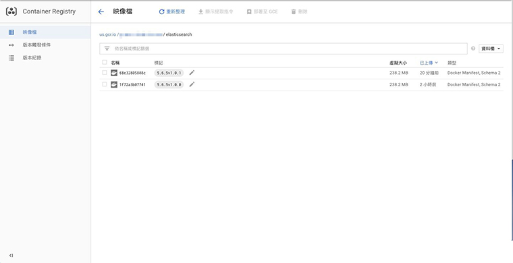Open 映像檔 in the sidebar
This screenshot has height=263, width=513.
[45, 32]
